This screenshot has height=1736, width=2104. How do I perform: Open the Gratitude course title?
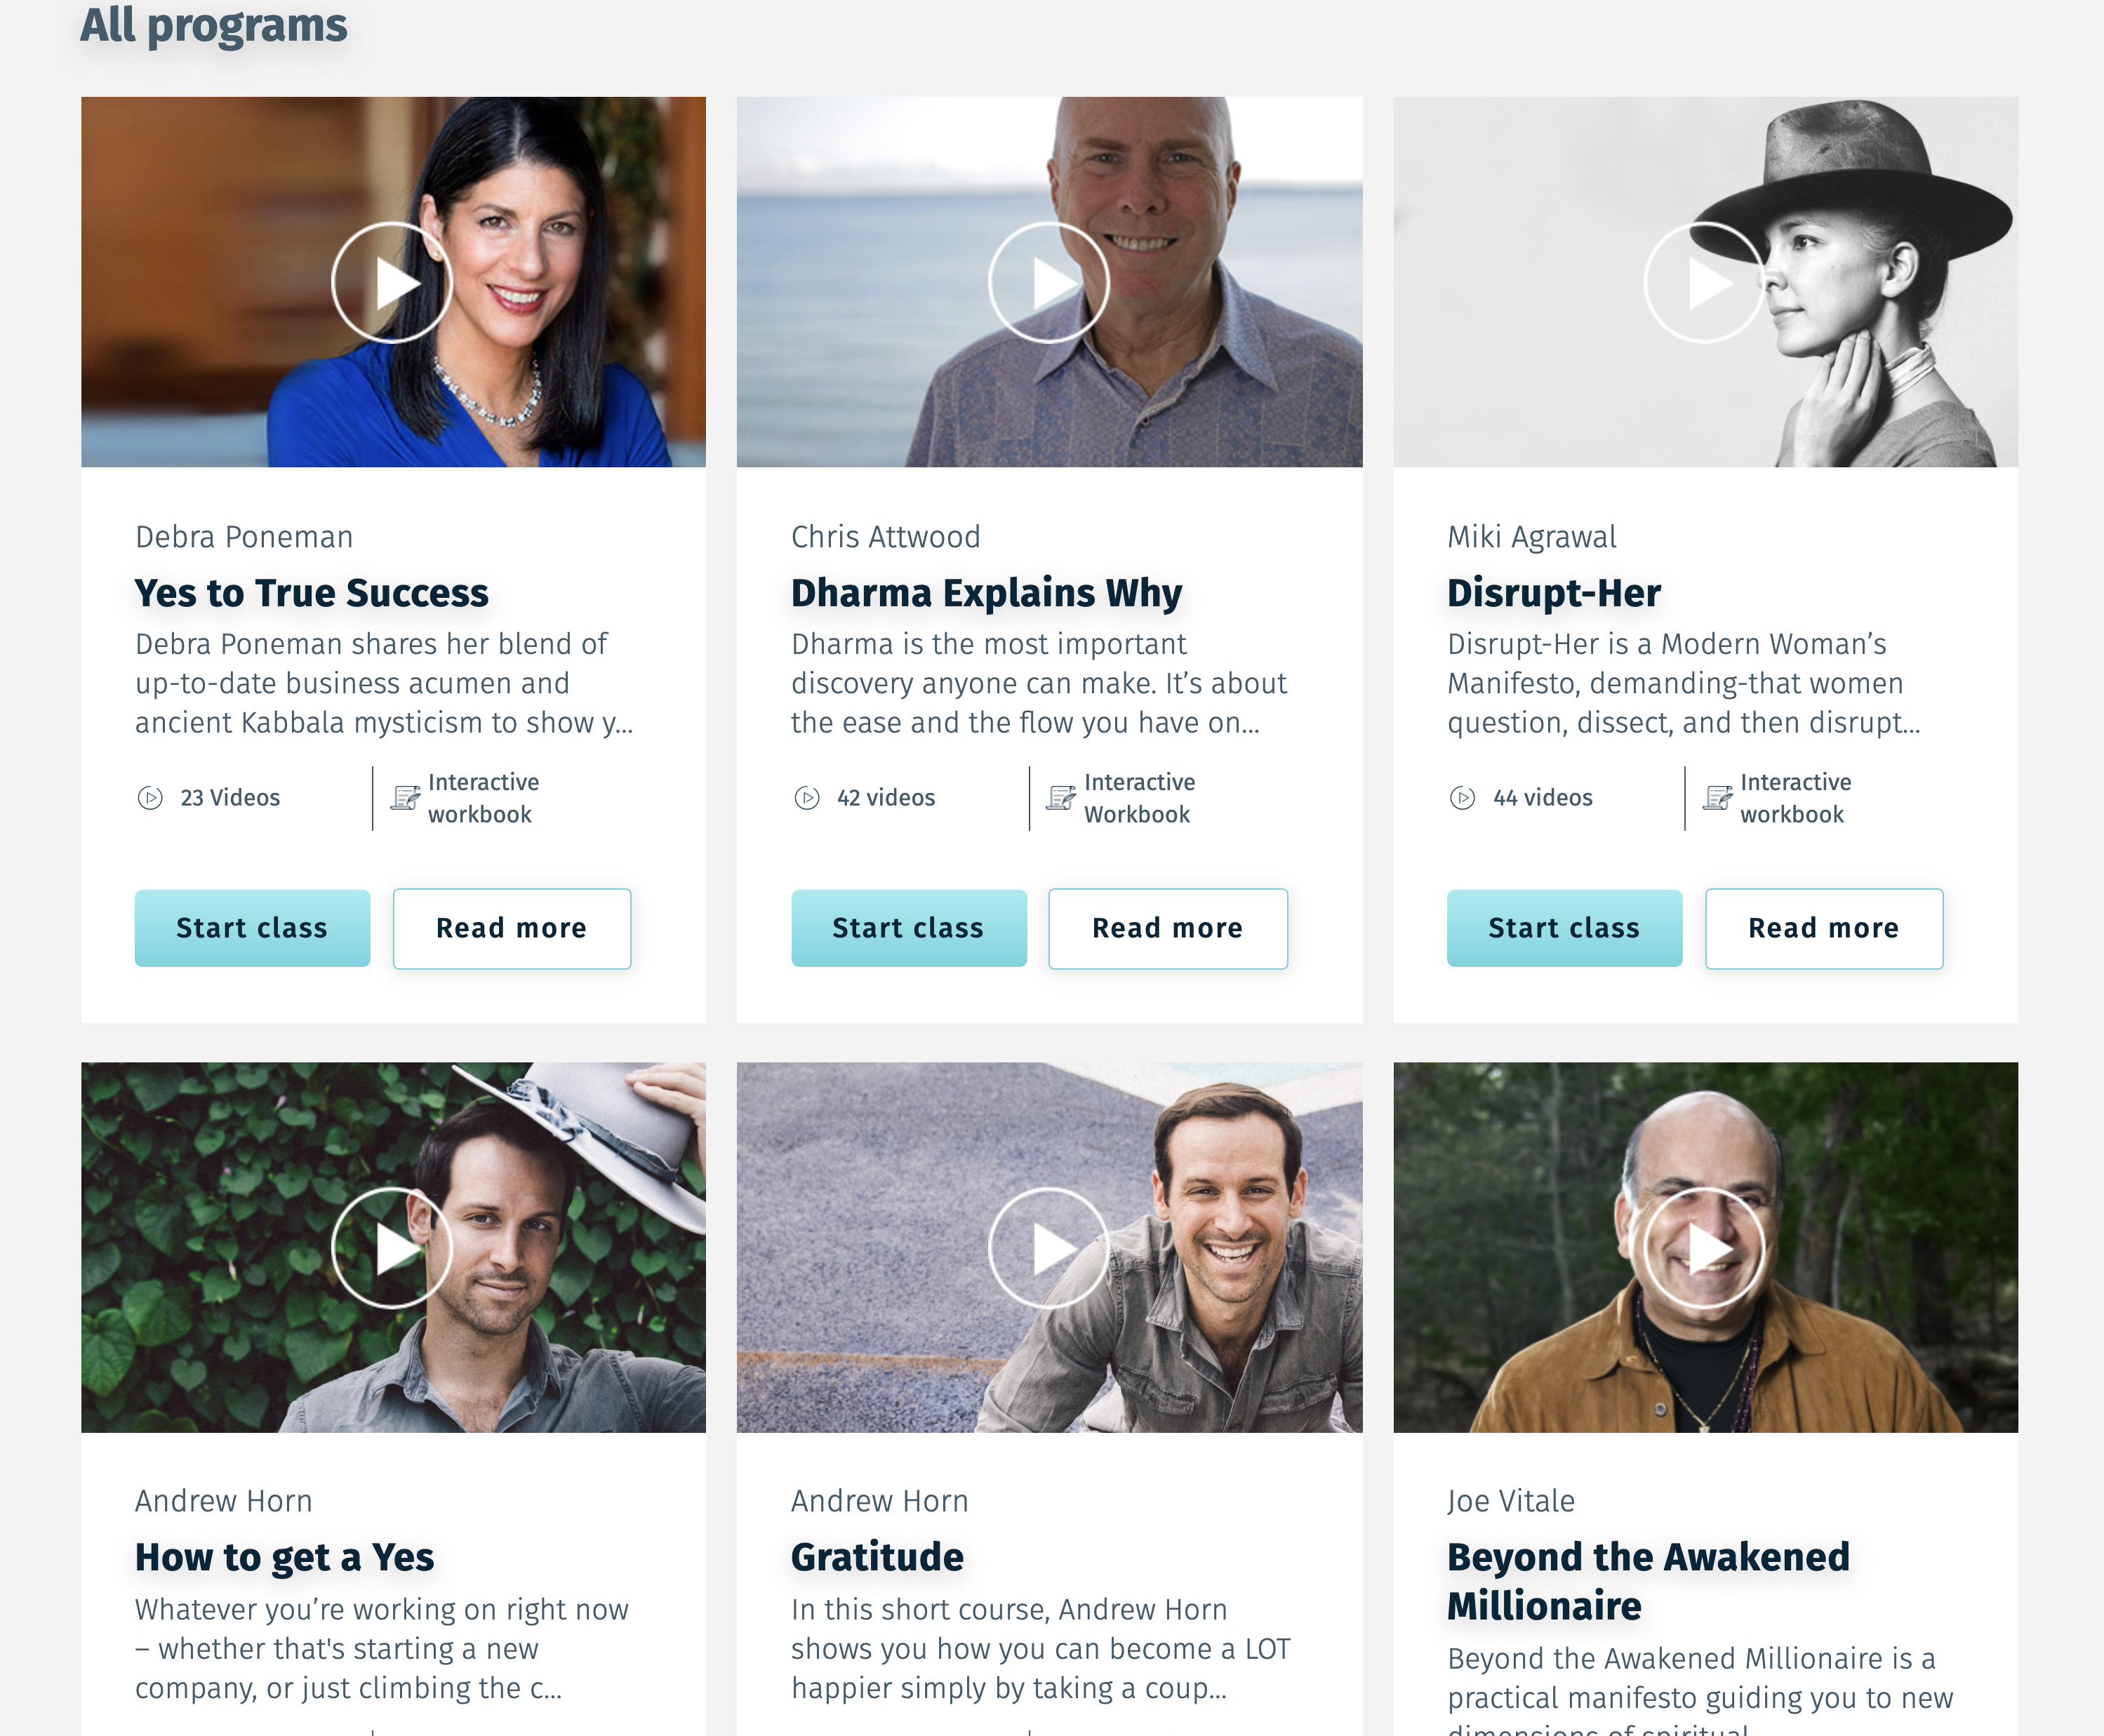[x=877, y=1557]
